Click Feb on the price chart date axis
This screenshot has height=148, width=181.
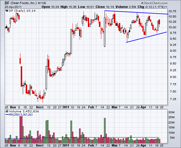(91, 107)
